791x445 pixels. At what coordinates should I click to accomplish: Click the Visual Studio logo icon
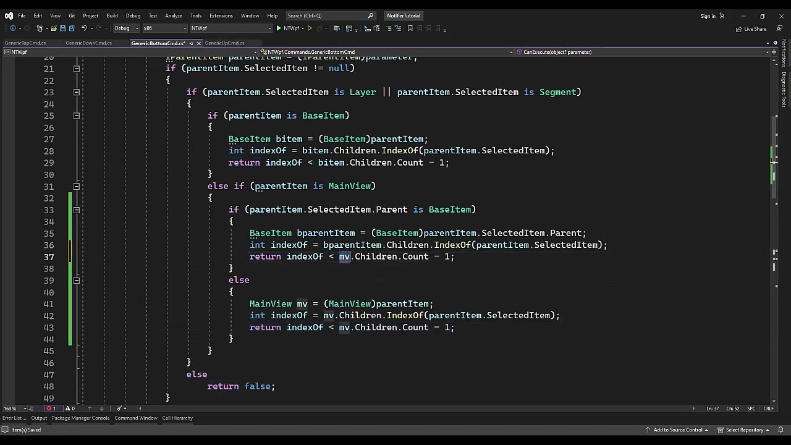coord(9,16)
